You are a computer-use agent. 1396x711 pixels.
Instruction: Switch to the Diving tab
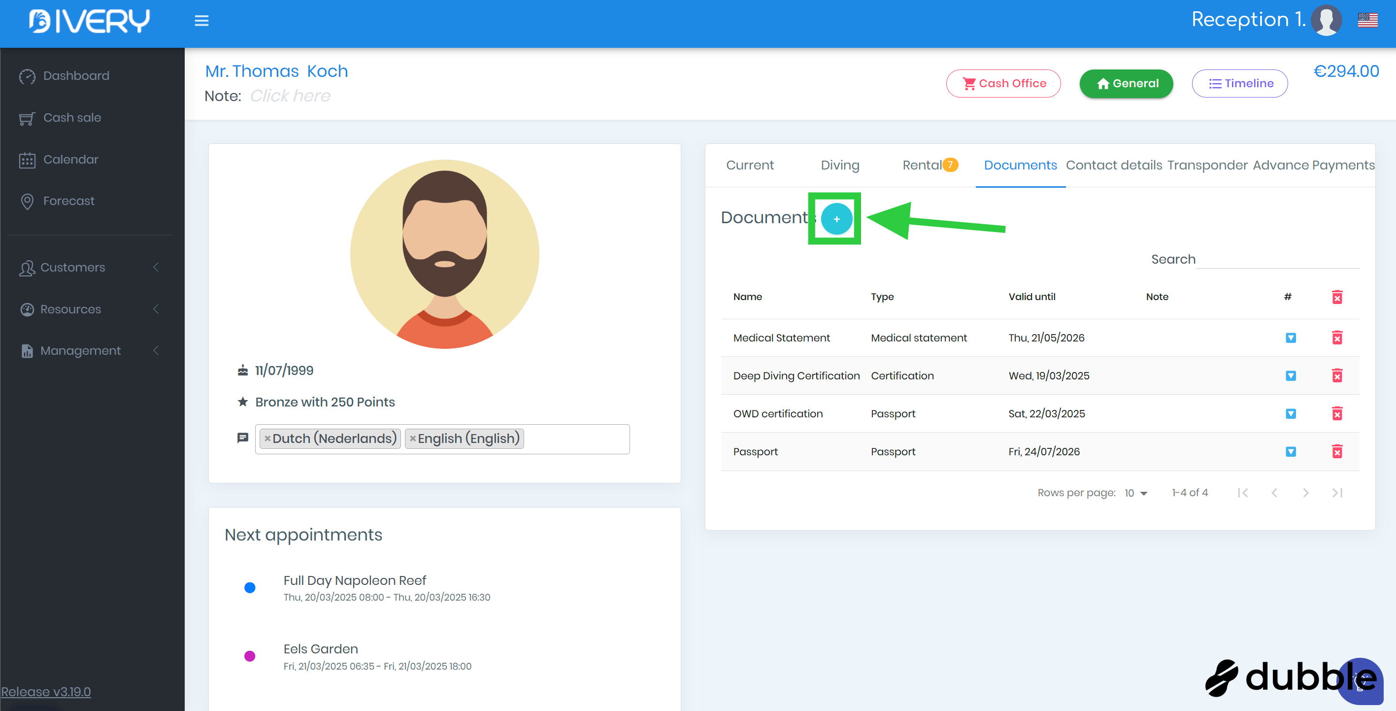(x=839, y=165)
